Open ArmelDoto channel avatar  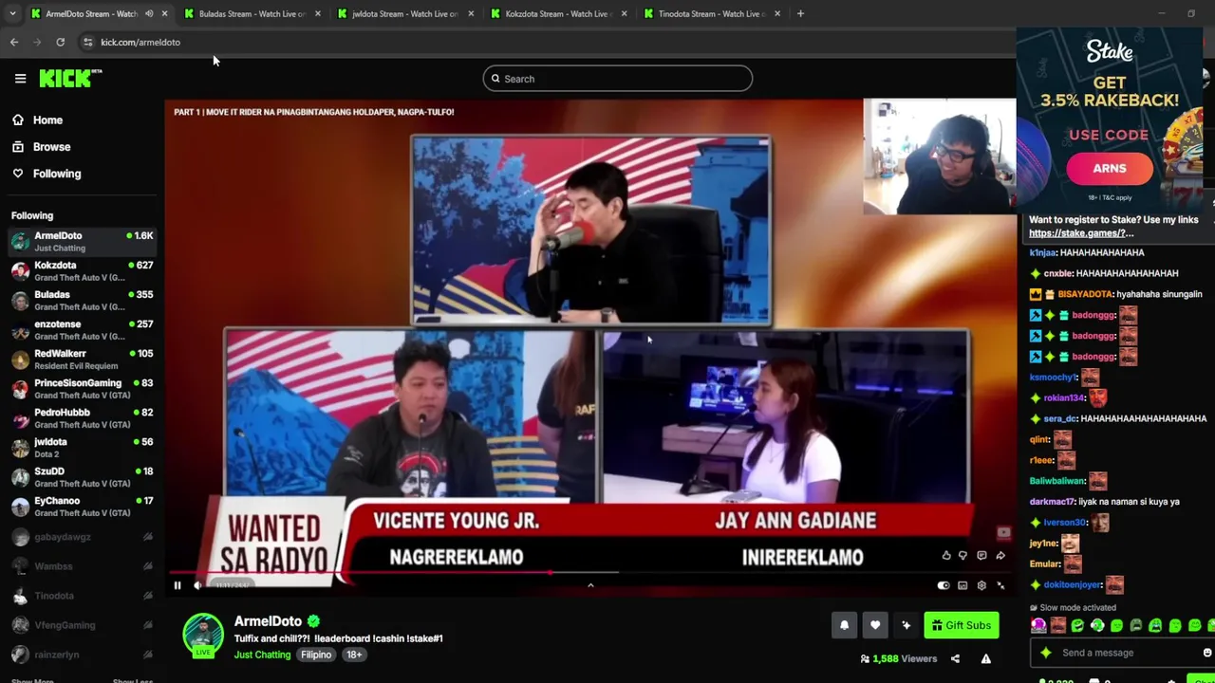pyautogui.click(x=203, y=635)
